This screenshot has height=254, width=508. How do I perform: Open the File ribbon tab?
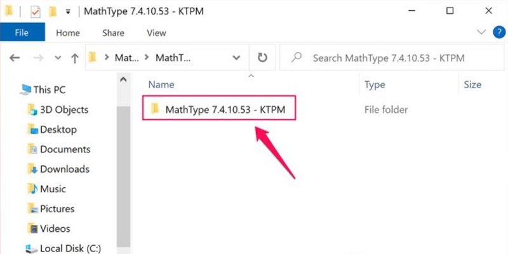click(22, 33)
